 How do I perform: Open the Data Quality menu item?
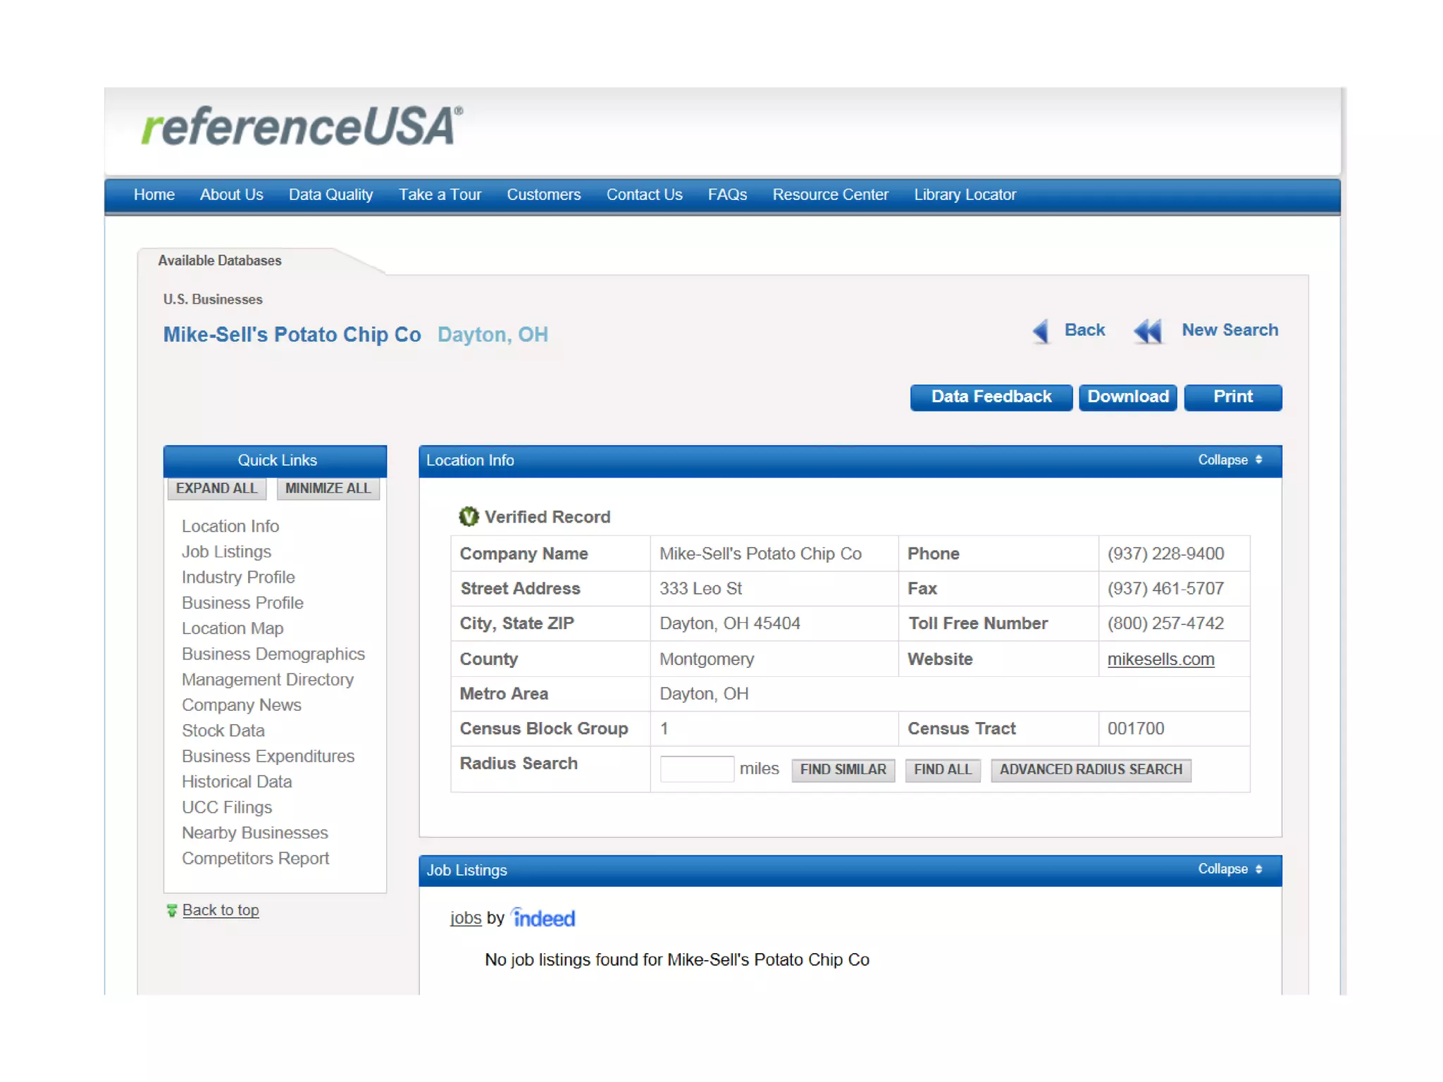330,195
